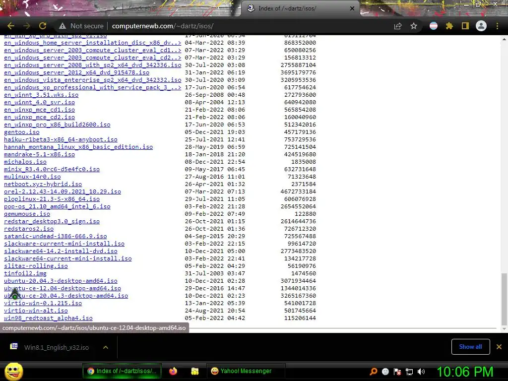Screen dimensions: 508x381
Task: Close the Index of /~dartz/isos/ tab
Action: (x=352, y=8)
